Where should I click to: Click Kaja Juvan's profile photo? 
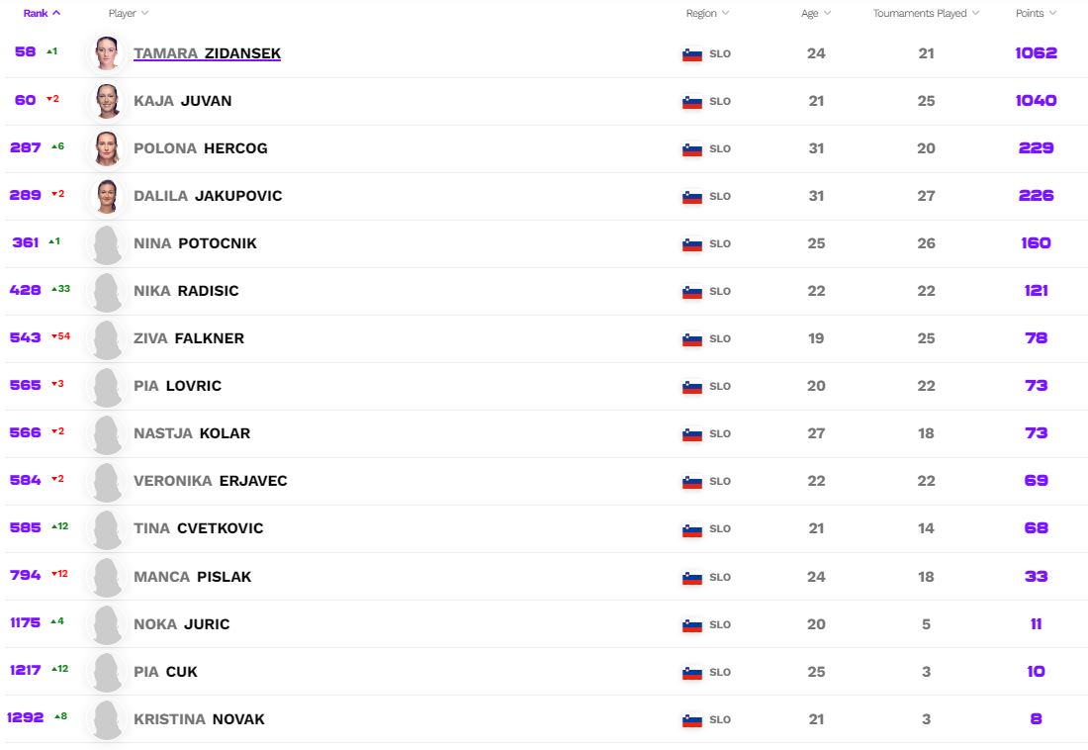coord(107,101)
